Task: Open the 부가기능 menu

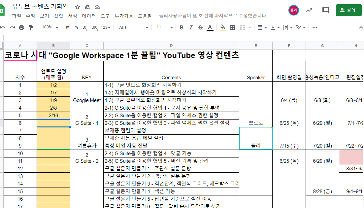Action: coord(124,16)
